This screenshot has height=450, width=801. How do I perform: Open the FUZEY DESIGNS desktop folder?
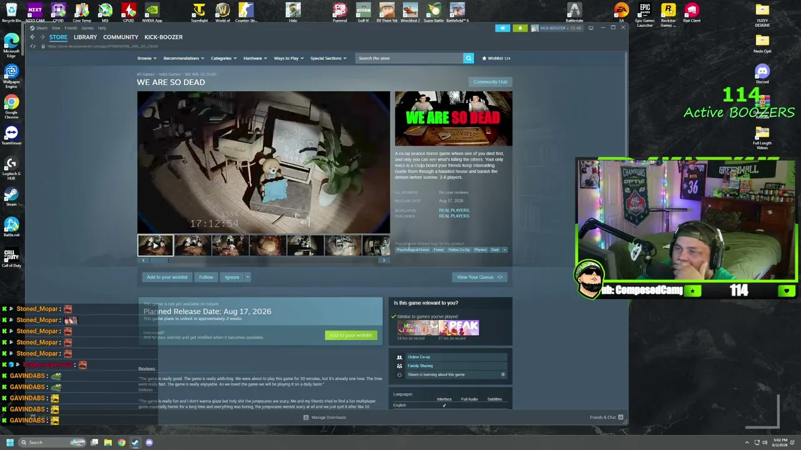(x=762, y=15)
